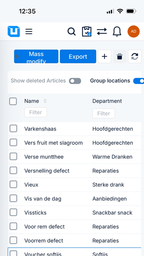Viewport: 144px width, 256px height.
Task: Click the Mass modify button
Action: pos(36,57)
